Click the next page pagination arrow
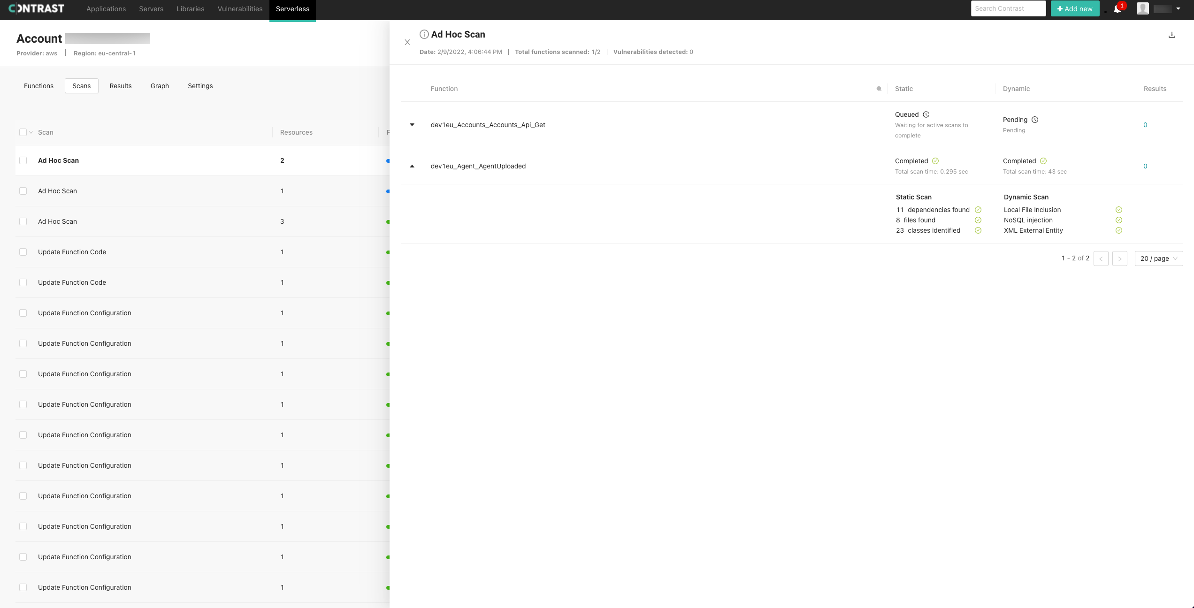The image size is (1194, 608). click(1120, 258)
